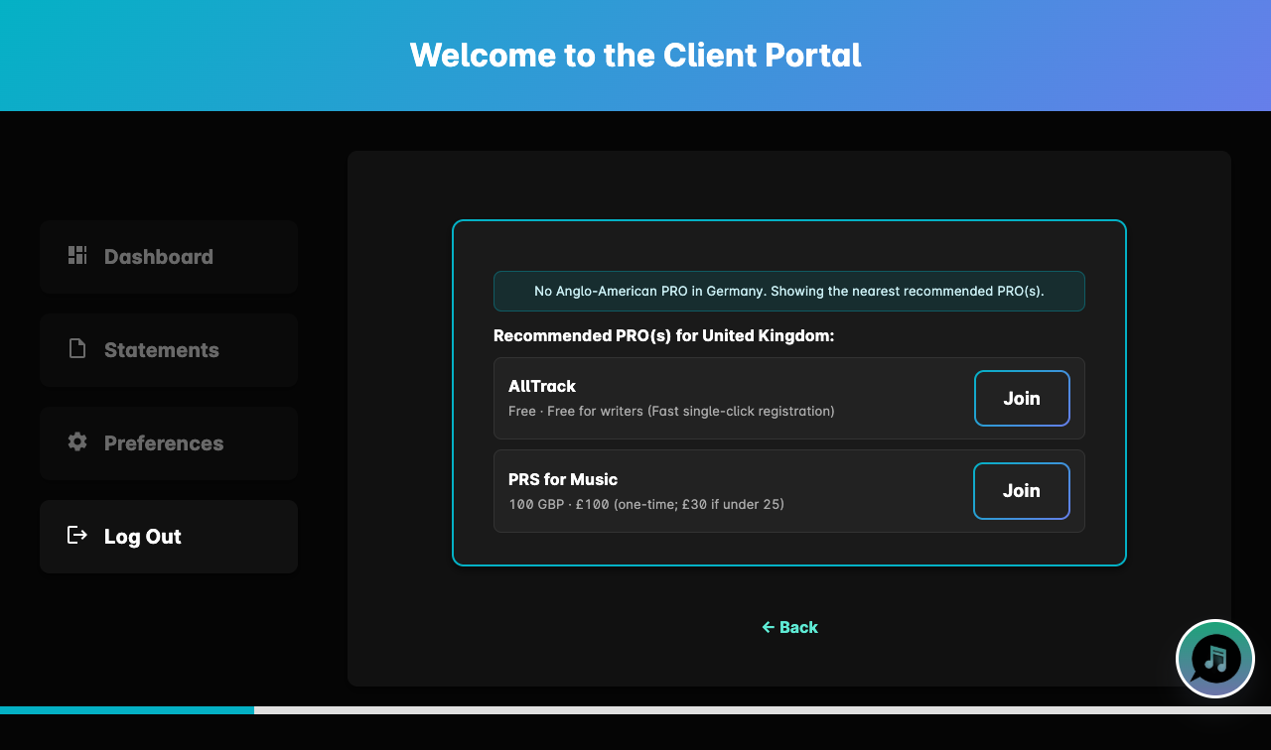This screenshot has height=750, width=1271.
Task: Go back using the Back link
Action: tap(789, 627)
